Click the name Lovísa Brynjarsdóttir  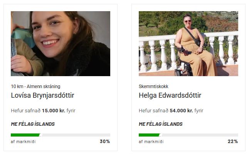point(42,95)
